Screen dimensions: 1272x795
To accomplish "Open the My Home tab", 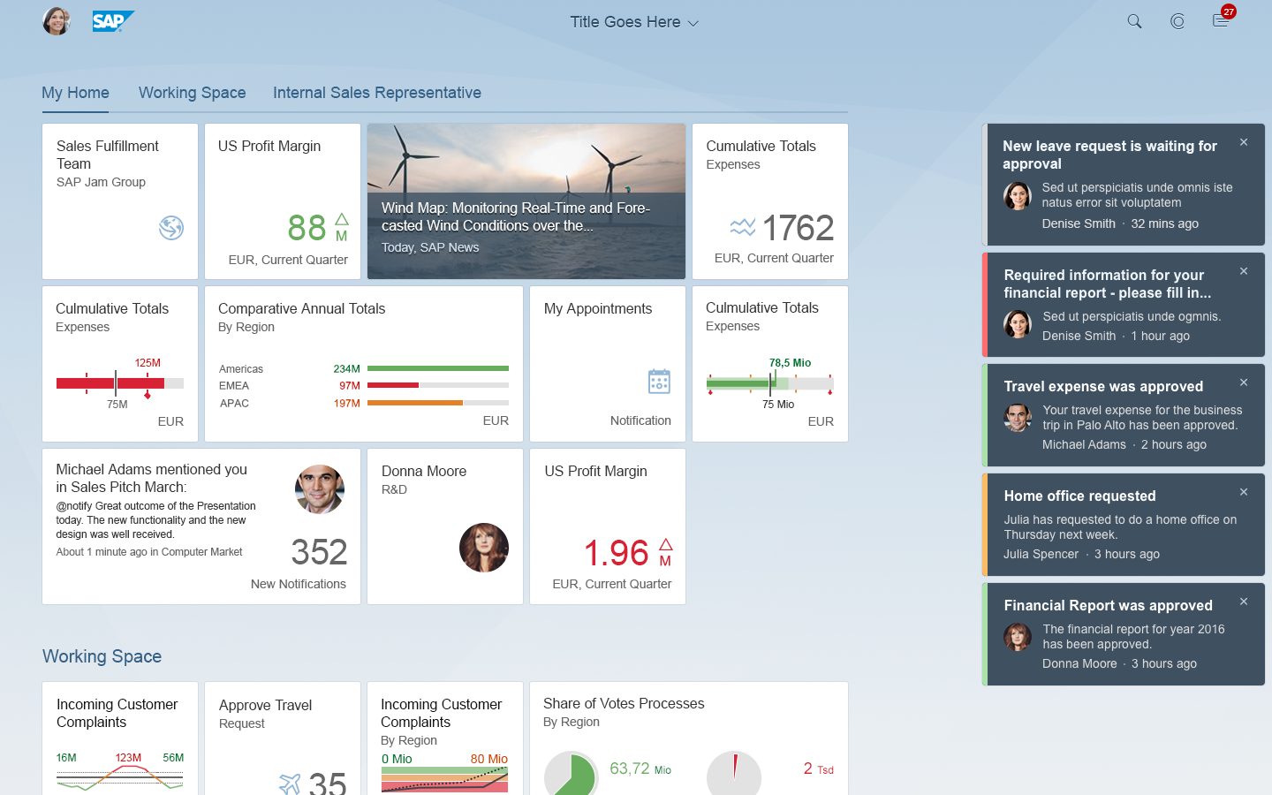I will 75,93.
